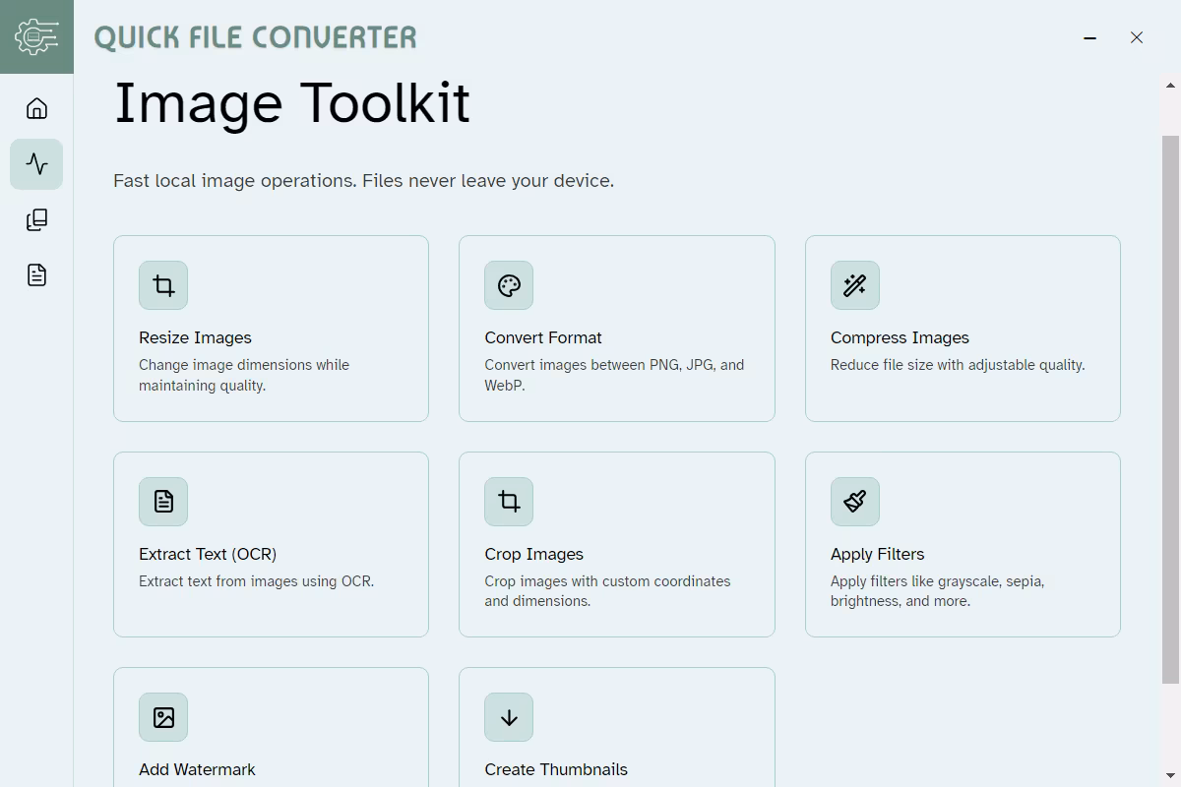This screenshot has width=1181, height=787.
Task: Open the Extract Text (OCR) tool
Action: click(271, 544)
